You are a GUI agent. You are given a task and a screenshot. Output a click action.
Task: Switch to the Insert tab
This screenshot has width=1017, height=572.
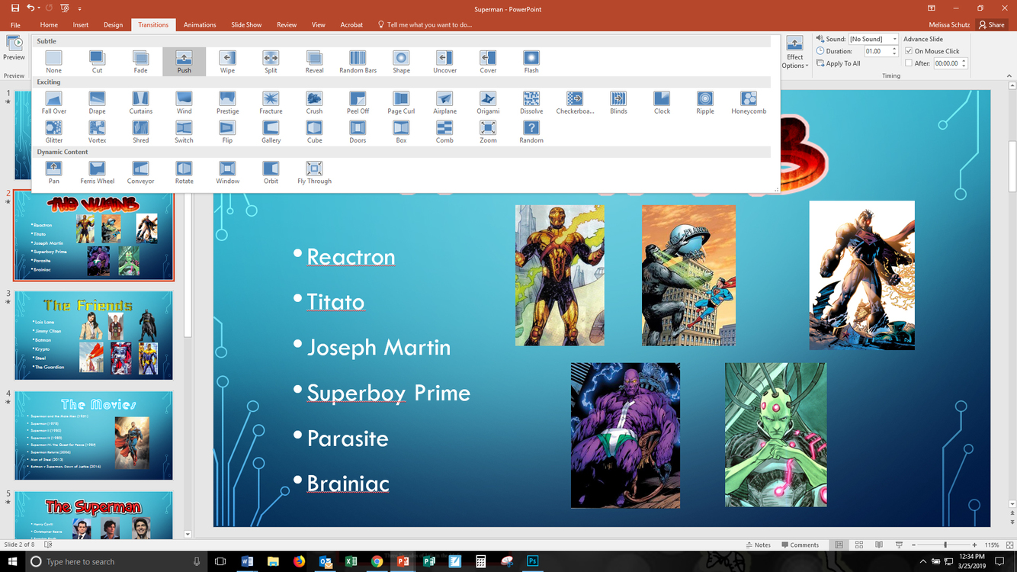[81, 24]
